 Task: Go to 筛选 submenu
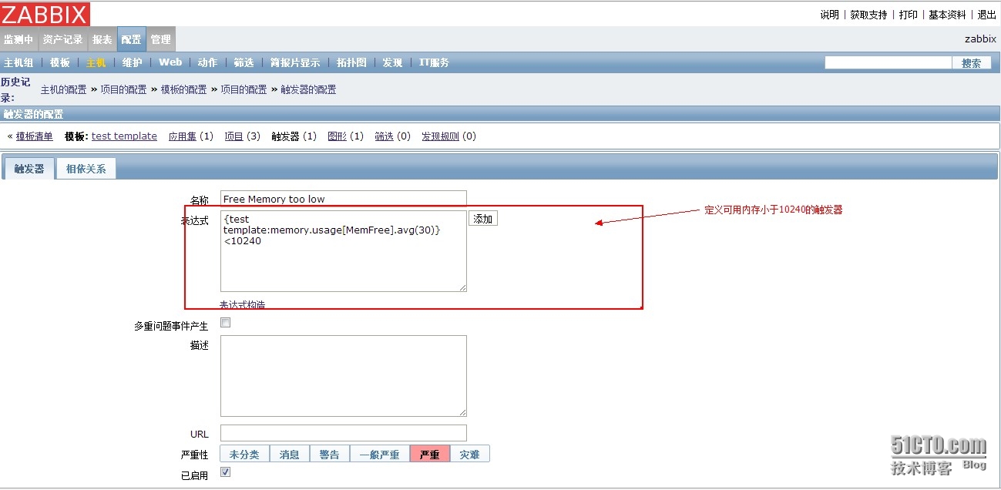click(244, 63)
